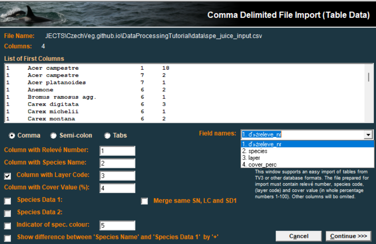Select Tabs as the delimiter
The image size is (376, 244).
pyautogui.click(x=107, y=135)
